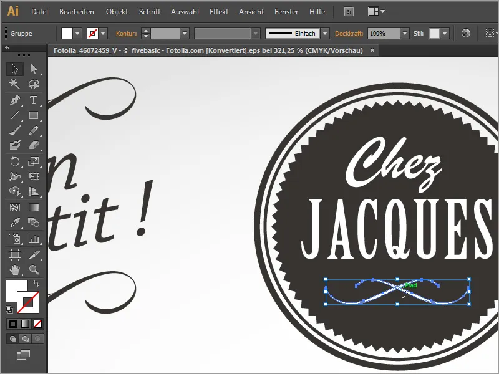
Task: Adjust the stroke weight stepper
Action: [x=146, y=34]
